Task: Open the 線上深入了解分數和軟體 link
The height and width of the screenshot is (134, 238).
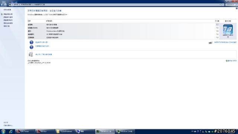Action: pyautogui.click(x=44, y=54)
